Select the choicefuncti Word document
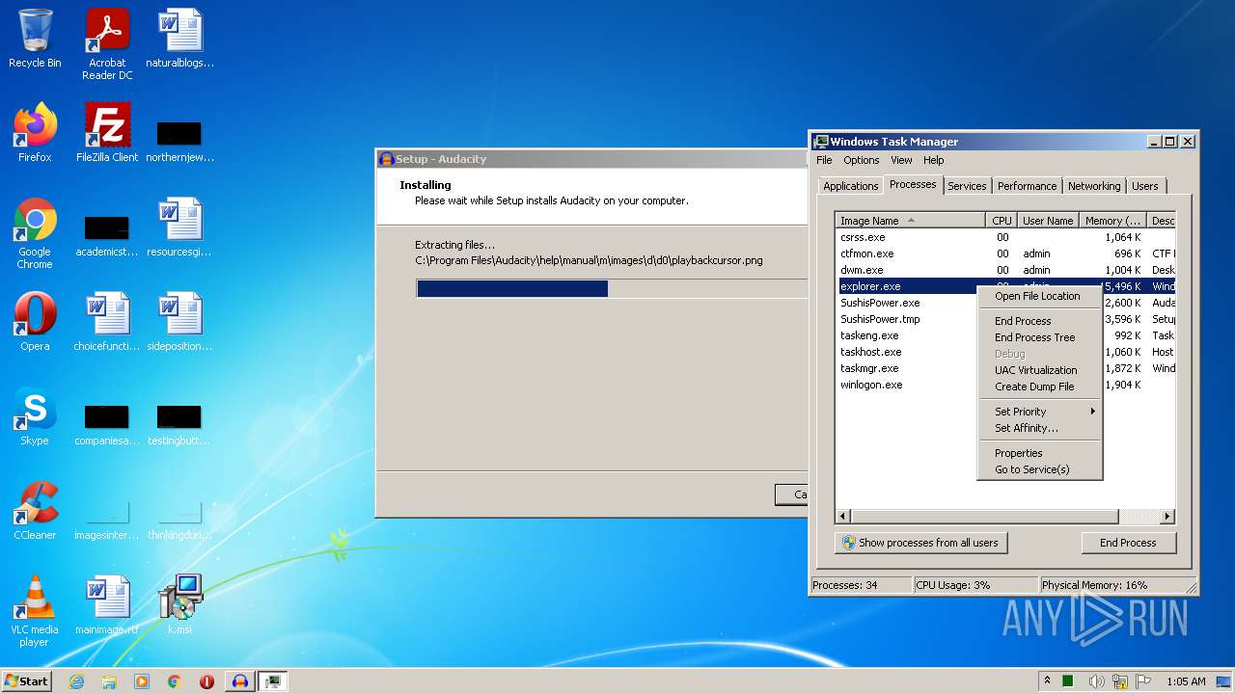This screenshot has height=694, width=1235. tap(107, 322)
